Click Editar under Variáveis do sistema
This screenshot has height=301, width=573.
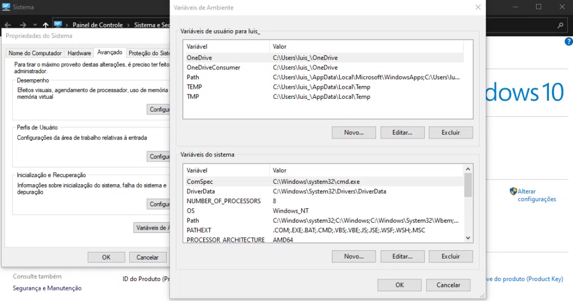(x=402, y=256)
